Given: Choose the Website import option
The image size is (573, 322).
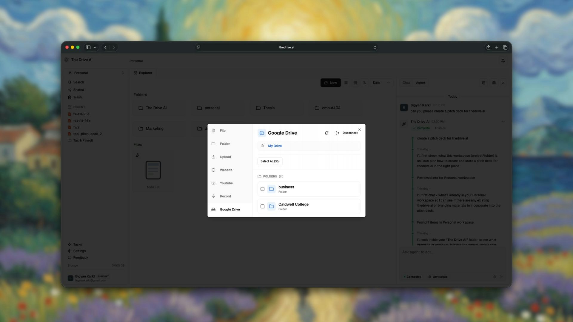Looking at the screenshot, I should click(x=226, y=170).
